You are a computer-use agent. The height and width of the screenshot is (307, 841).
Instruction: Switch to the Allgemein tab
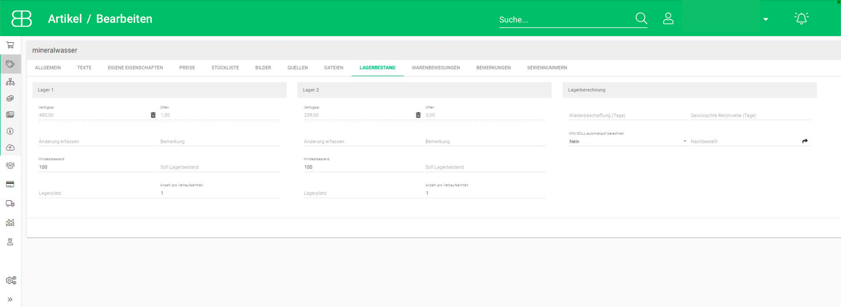(x=48, y=68)
